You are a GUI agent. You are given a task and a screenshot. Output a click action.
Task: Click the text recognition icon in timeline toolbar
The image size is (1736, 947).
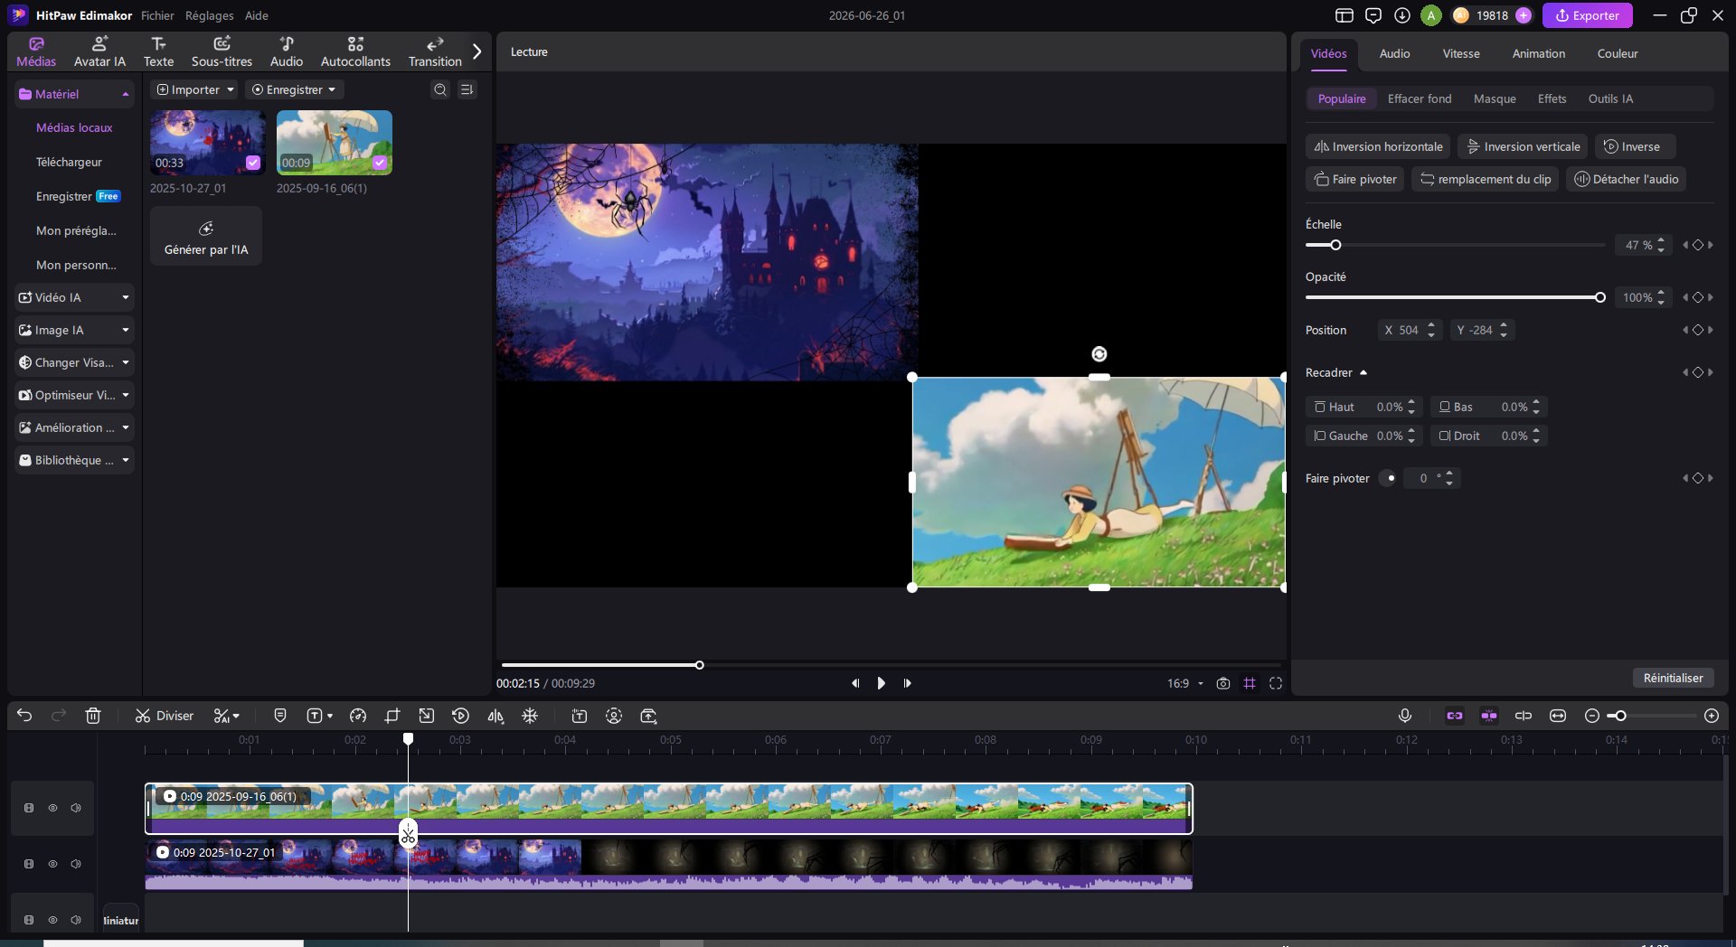coord(580,716)
